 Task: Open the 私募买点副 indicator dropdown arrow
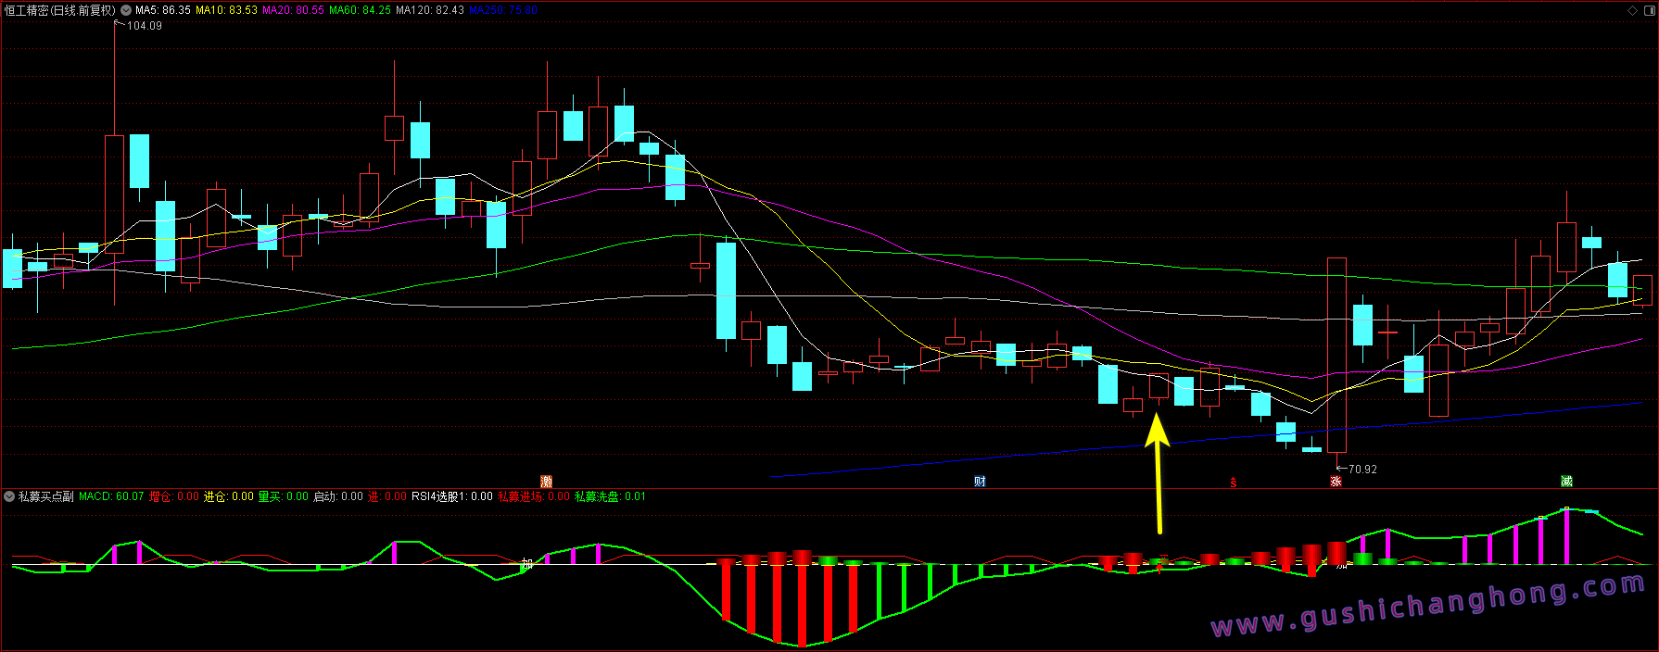[9, 496]
